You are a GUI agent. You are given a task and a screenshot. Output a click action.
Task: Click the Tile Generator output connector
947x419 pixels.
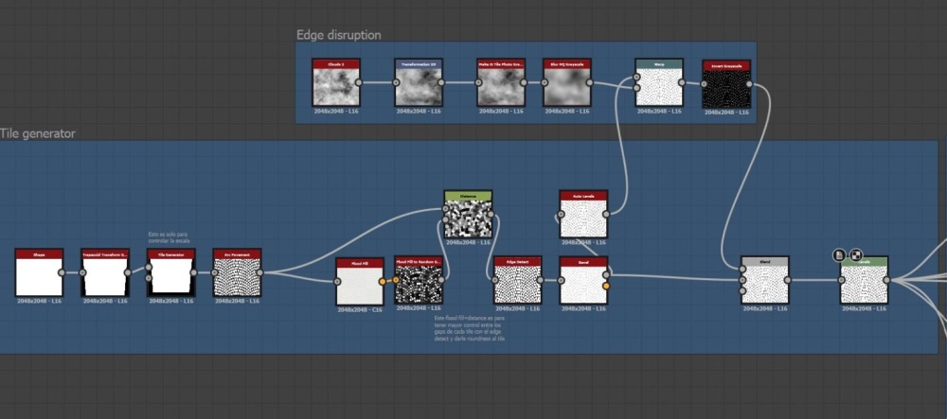pyautogui.click(x=194, y=272)
